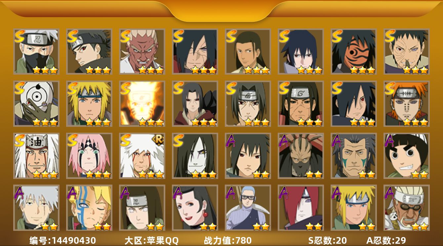Select the glowing golden chakra Naruto portrait
Screen dimensions: 443x246
(x=142, y=104)
